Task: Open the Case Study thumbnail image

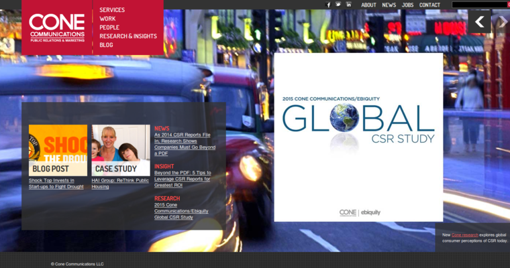Action: (x=121, y=150)
